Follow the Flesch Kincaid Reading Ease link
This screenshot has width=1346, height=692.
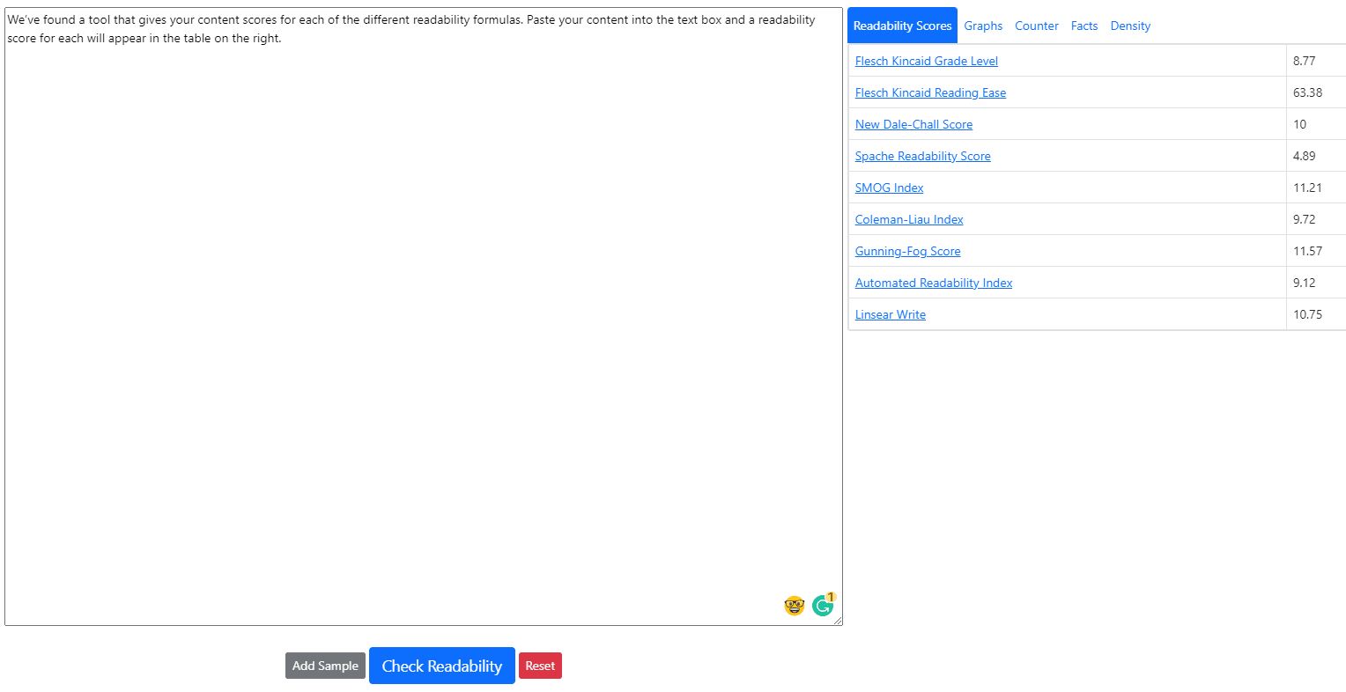(930, 92)
